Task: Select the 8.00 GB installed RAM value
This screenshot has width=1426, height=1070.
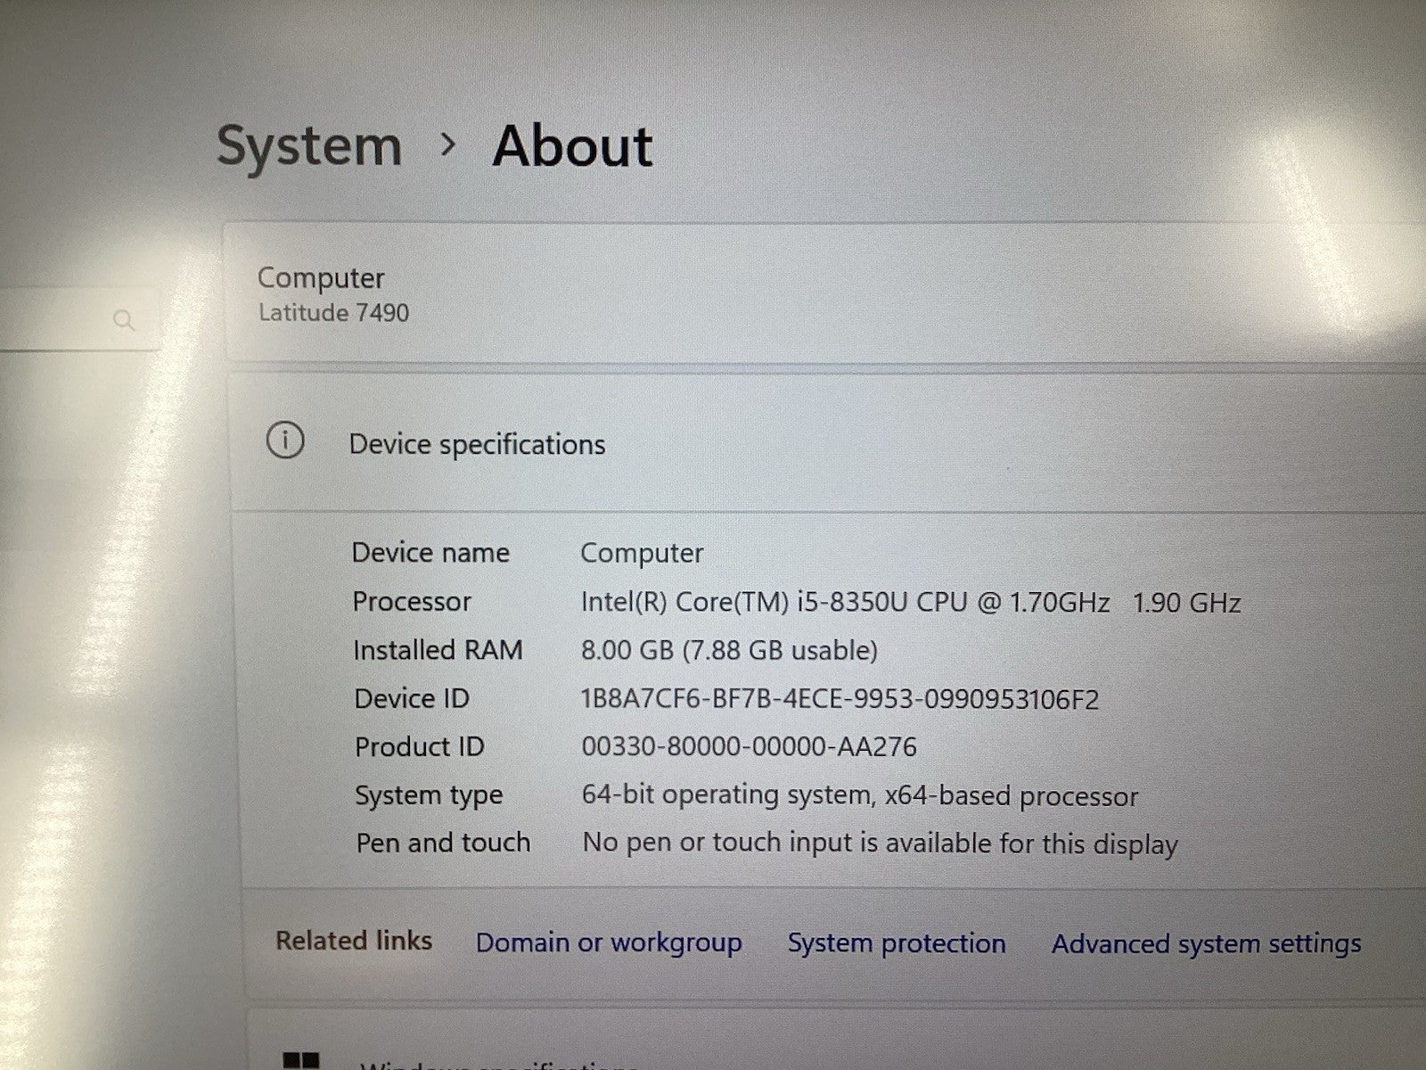Action: [729, 651]
